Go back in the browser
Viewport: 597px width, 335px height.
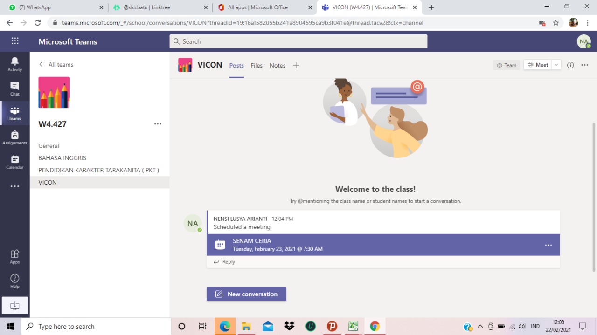click(x=10, y=23)
